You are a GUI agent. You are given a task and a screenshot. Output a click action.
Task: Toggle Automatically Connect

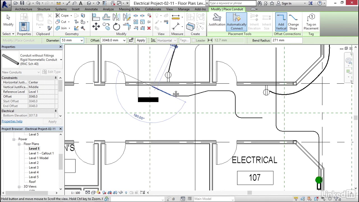pos(237,22)
